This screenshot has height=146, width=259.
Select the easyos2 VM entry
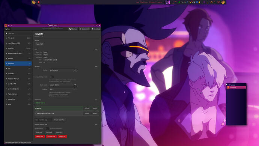click(18, 59)
